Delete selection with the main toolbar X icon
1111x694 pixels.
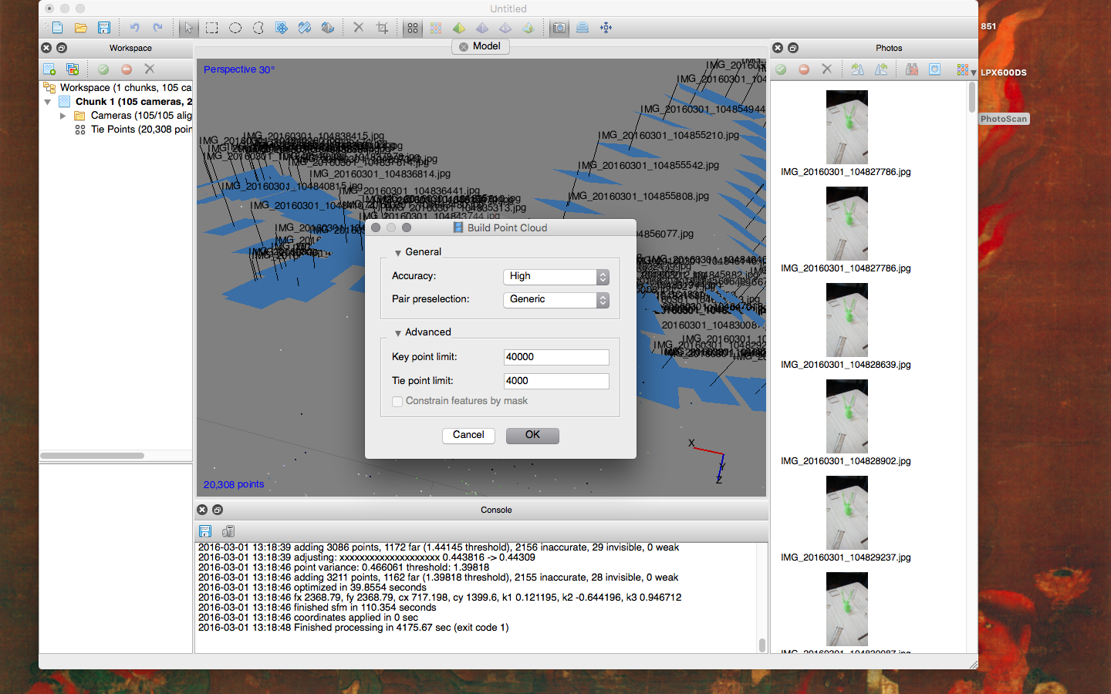(x=359, y=28)
